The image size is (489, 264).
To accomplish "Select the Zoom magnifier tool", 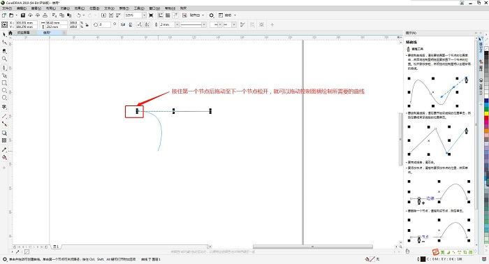I will tap(4, 59).
